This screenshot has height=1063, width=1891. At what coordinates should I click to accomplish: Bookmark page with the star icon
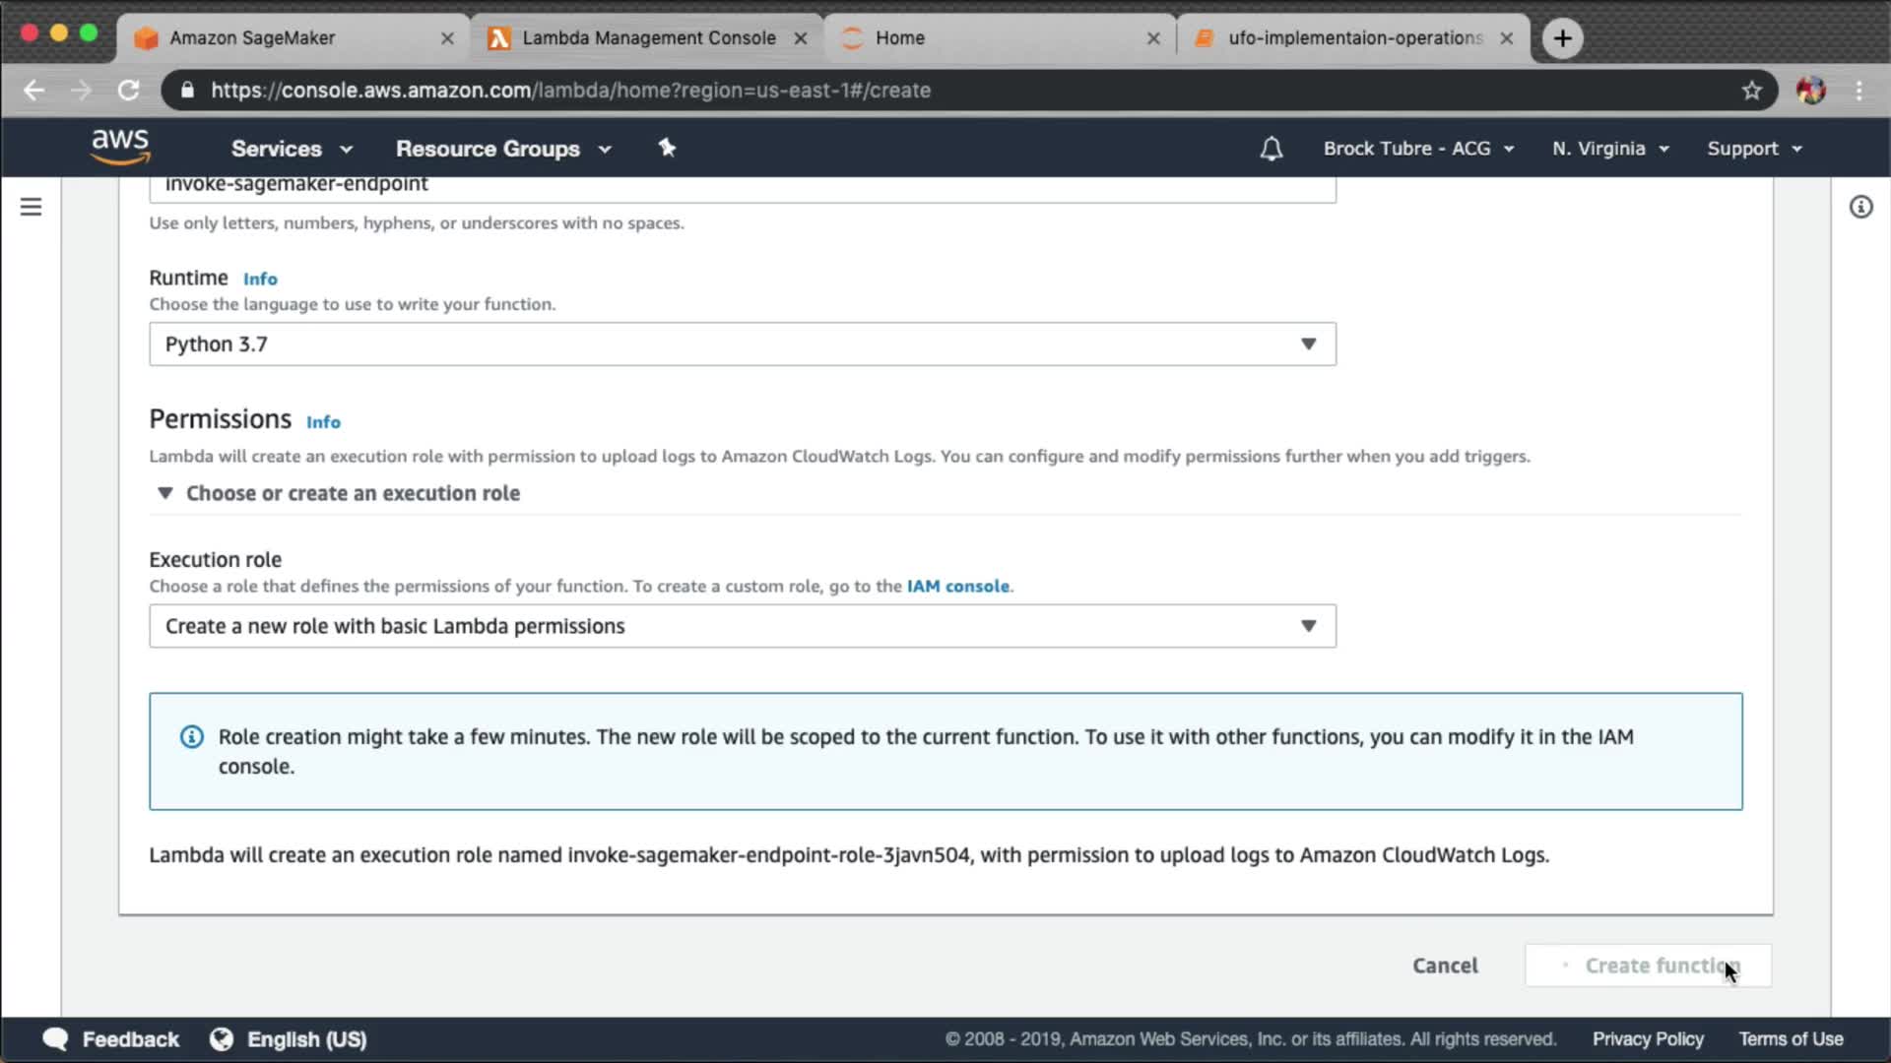pos(1751,91)
